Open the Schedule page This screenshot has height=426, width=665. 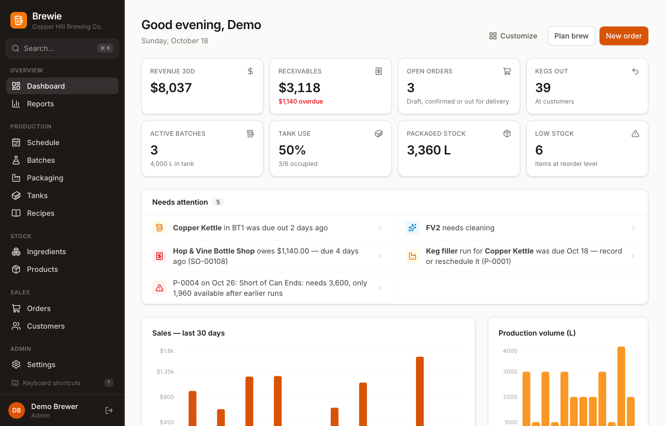pos(62,142)
